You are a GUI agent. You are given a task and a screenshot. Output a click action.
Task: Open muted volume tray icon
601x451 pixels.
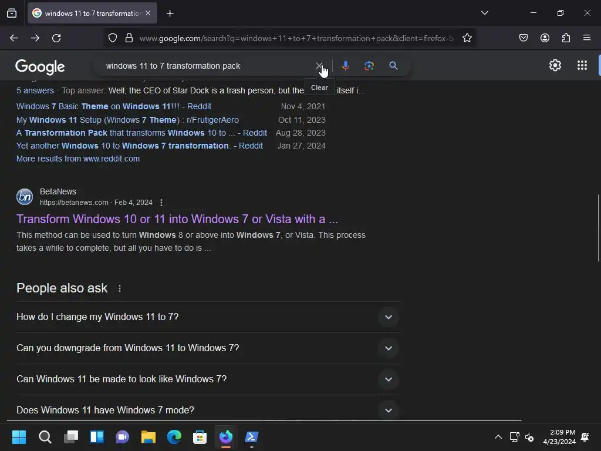pos(529,437)
